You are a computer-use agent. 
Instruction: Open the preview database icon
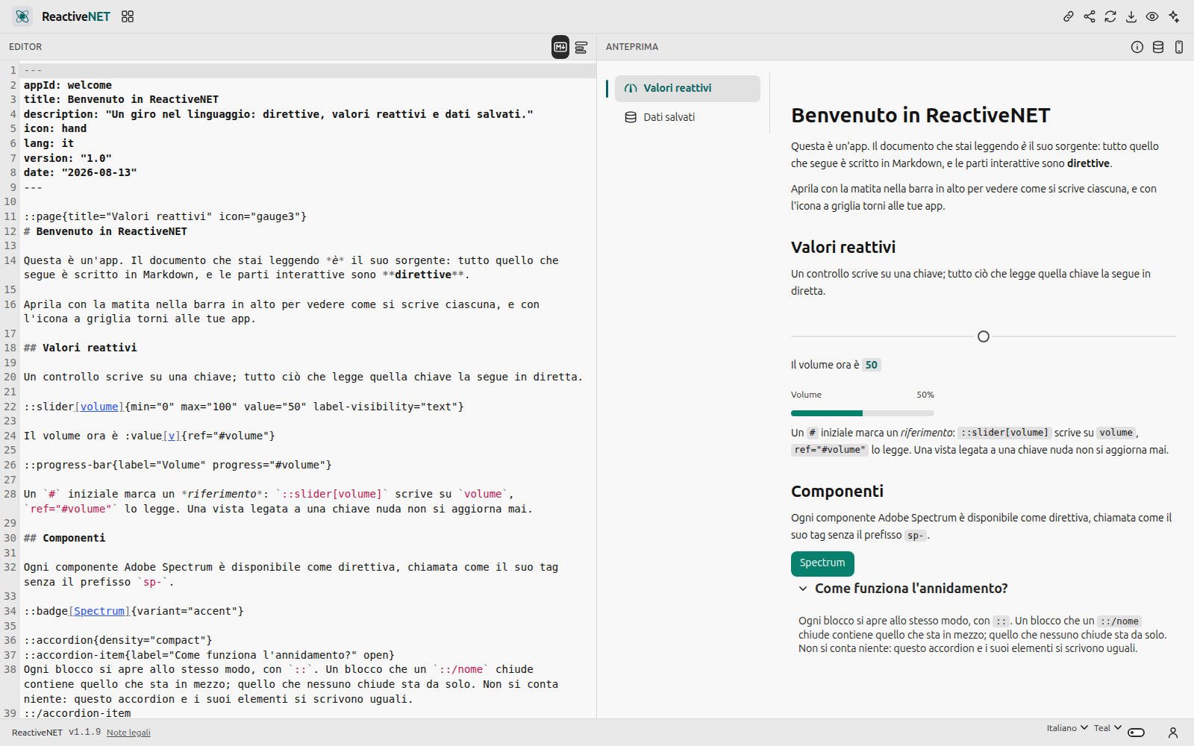[1158, 47]
